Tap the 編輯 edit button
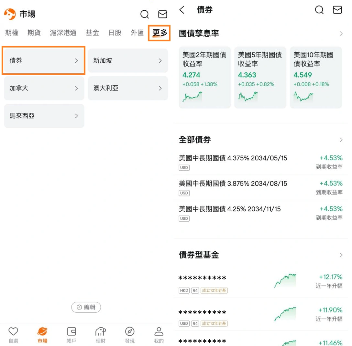 (86, 307)
